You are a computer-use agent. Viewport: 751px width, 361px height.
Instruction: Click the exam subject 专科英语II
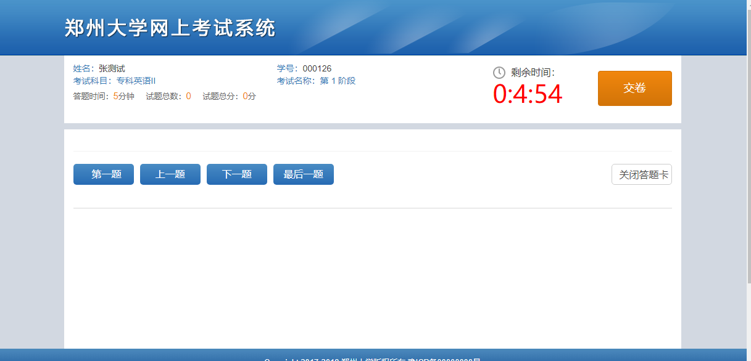click(x=136, y=81)
